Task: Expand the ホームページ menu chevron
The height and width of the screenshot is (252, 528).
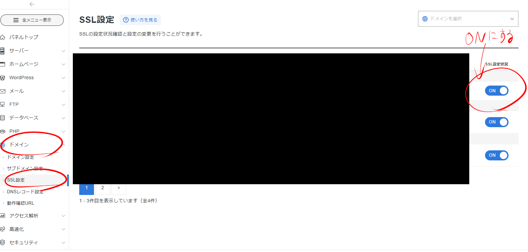Action: (63, 64)
